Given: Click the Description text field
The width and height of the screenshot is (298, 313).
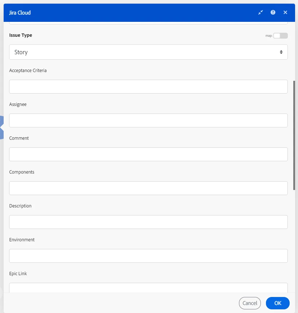Looking at the screenshot, I should pos(148,222).
